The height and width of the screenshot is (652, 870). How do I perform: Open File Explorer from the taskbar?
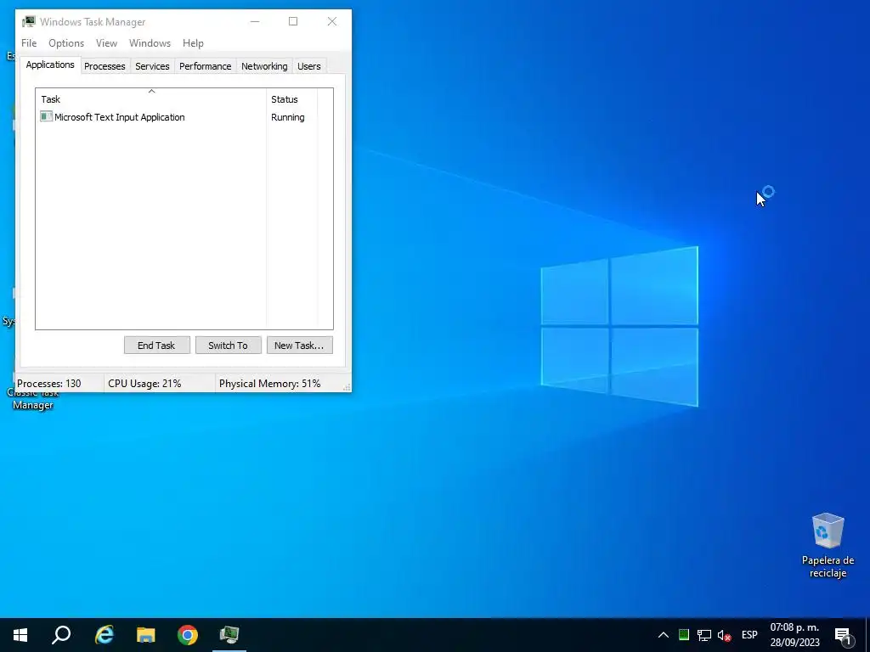tap(146, 635)
